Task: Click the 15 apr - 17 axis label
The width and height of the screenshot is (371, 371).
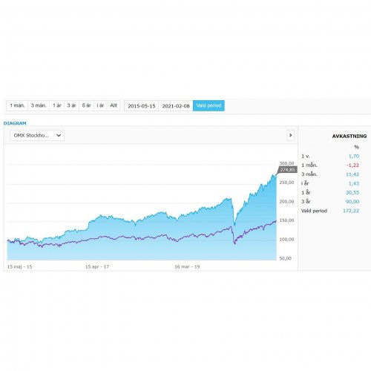Action: click(x=97, y=266)
